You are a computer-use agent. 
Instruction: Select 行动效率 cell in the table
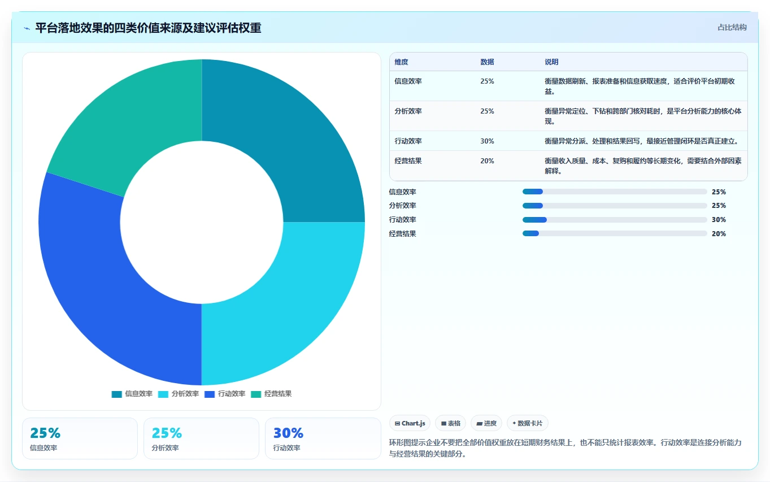[408, 141]
